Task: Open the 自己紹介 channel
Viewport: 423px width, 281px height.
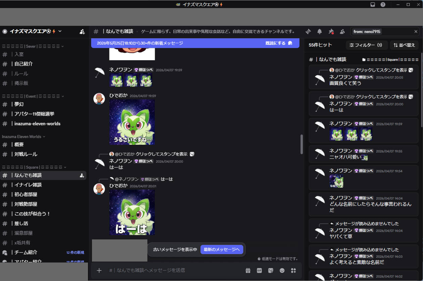Action: click(43, 64)
